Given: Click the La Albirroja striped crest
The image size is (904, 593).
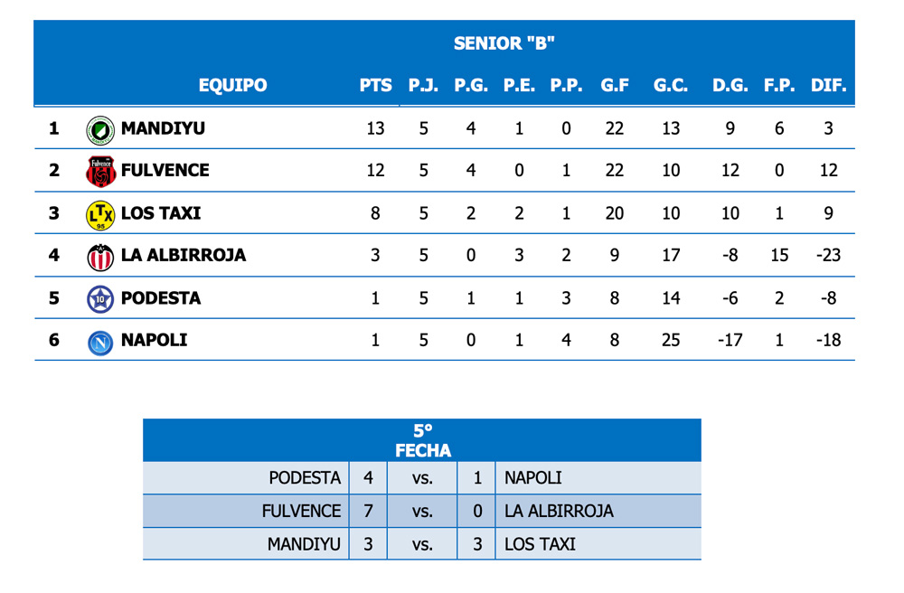Looking at the screenshot, I should [99, 257].
